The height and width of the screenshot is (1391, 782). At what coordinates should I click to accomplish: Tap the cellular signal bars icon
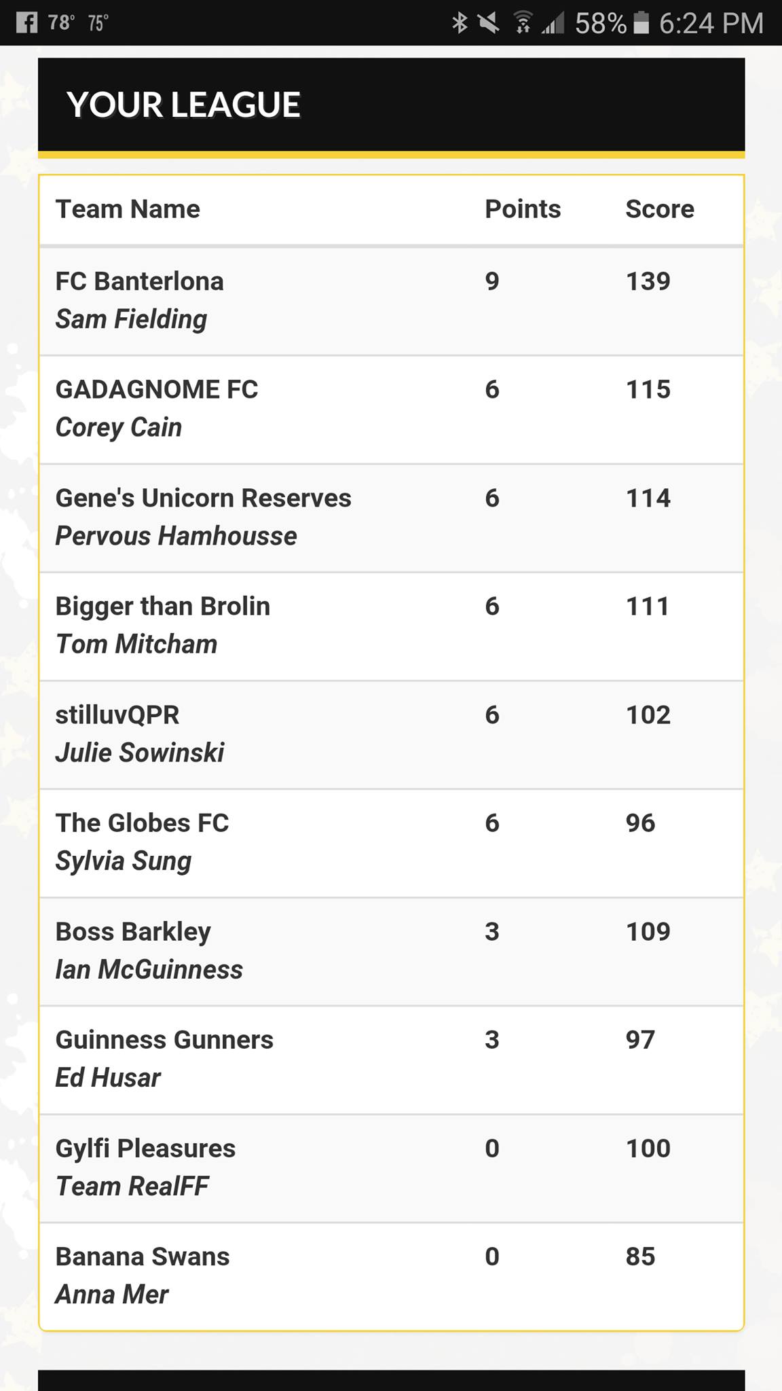coord(553,24)
